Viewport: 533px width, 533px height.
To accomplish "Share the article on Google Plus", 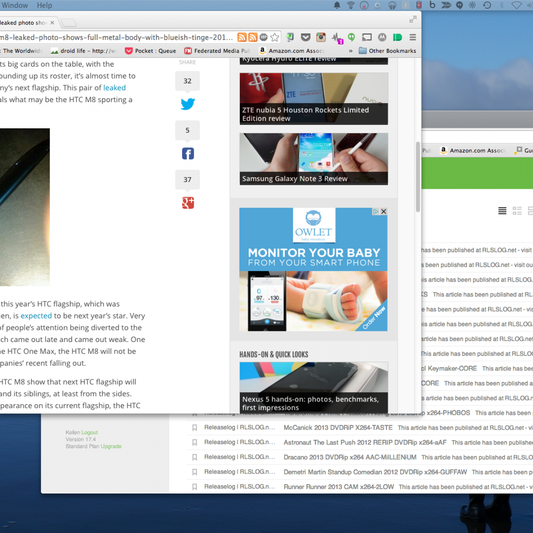I will click(x=188, y=203).
